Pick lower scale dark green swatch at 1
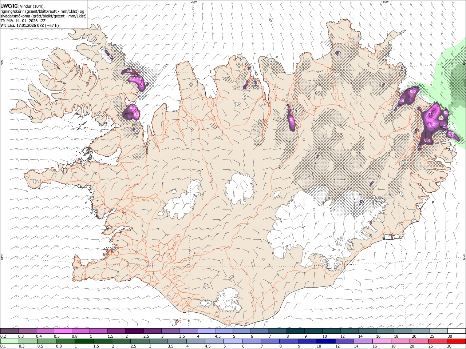Viewport: 466px width, 349px height. point(84,341)
